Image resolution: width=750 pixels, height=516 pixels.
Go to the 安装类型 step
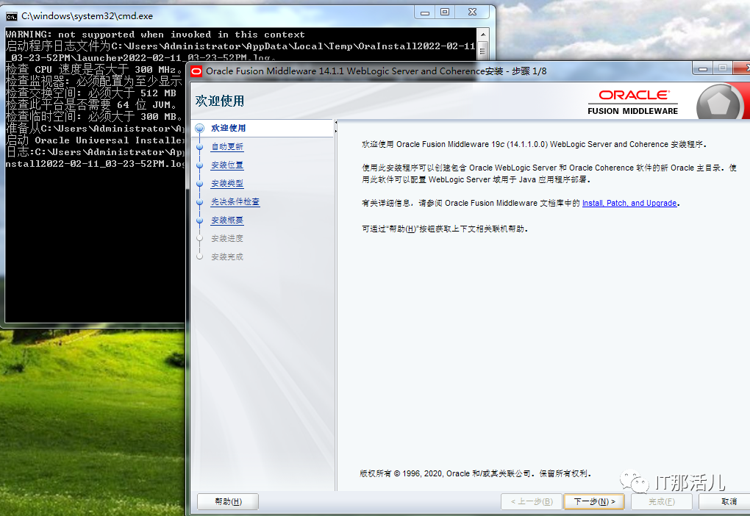[x=227, y=184]
